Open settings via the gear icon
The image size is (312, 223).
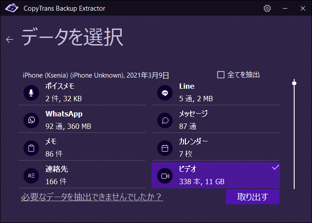pyautogui.click(x=267, y=8)
